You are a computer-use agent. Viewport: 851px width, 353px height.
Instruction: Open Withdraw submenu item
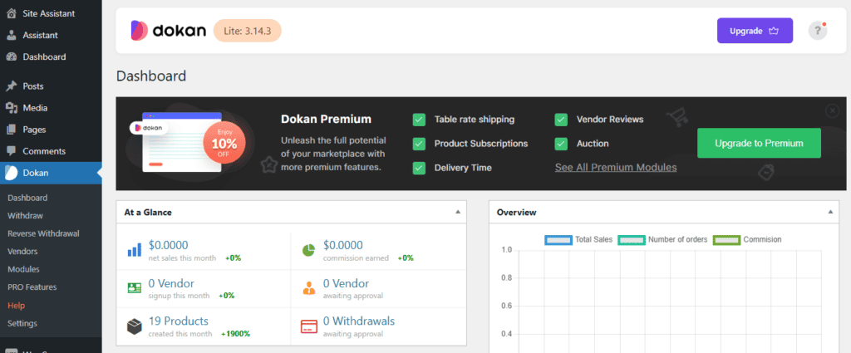tap(25, 216)
